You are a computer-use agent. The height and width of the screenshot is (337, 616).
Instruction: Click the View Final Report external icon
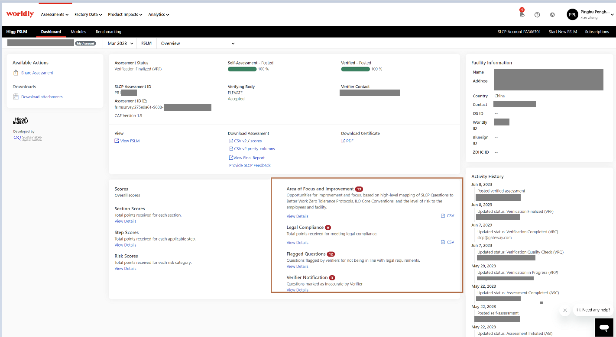(x=231, y=157)
